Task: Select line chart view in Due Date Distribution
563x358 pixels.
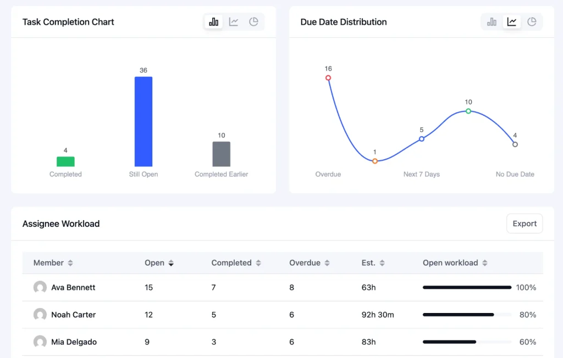Action: (x=512, y=22)
